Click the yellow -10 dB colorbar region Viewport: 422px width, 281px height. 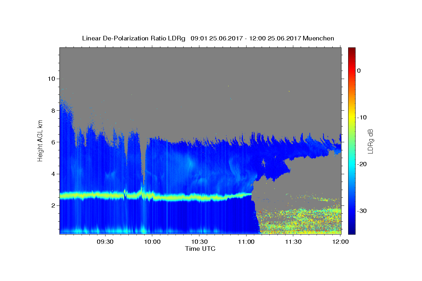click(352, 117)
